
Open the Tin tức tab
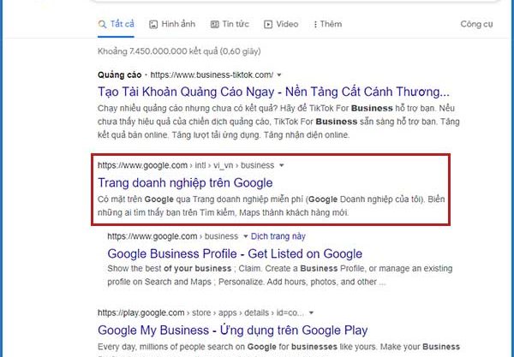[230, 24]
